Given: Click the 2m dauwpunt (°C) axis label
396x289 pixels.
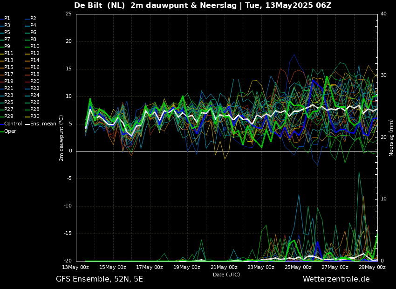Looking at the screenshot, I should 61,138.
